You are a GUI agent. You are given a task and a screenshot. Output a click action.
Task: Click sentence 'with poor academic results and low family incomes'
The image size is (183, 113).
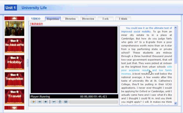tap(147, 70)
